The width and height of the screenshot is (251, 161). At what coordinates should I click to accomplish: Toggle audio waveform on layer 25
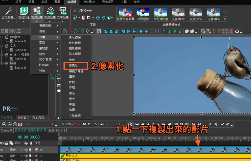click(26, 156)
